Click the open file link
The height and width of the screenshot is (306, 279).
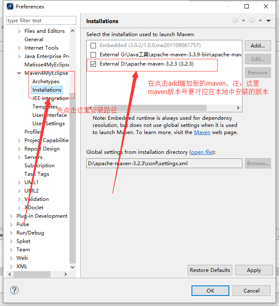pyautogui.click(x=202, y=152)
